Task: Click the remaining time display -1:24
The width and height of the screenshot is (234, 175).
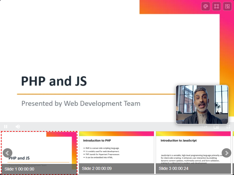Action: 204,127
